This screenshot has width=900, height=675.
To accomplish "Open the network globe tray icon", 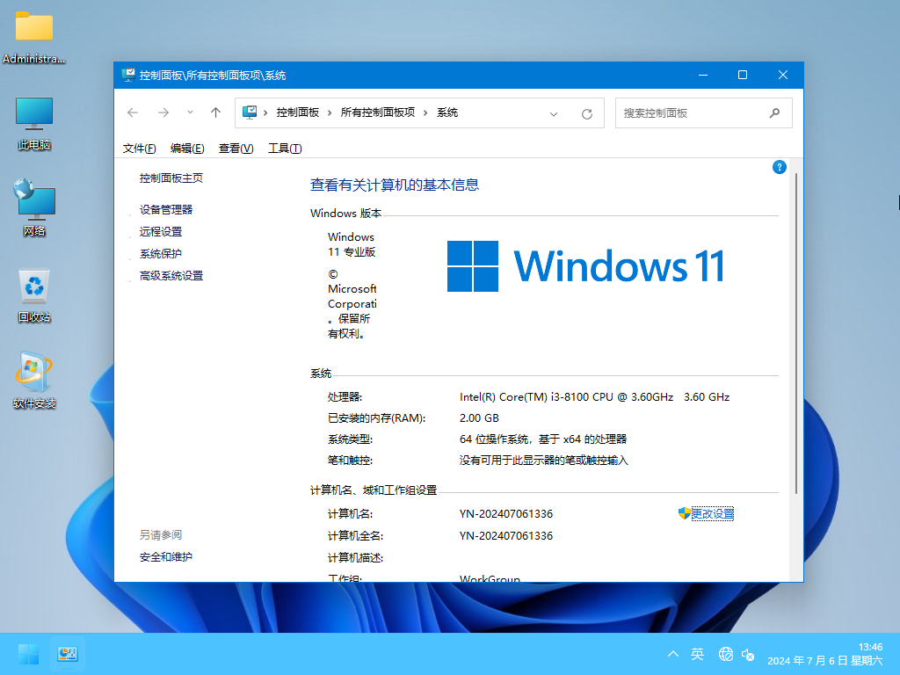I will pos(725,654).
